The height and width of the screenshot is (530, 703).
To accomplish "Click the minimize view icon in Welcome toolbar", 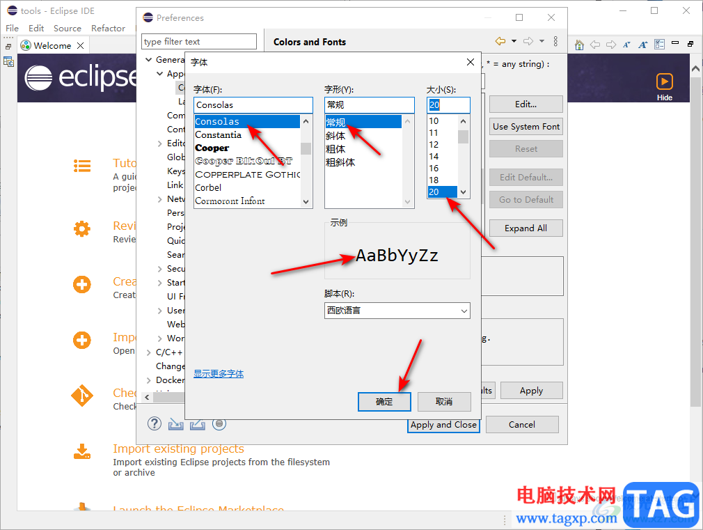I will point(675,43).
